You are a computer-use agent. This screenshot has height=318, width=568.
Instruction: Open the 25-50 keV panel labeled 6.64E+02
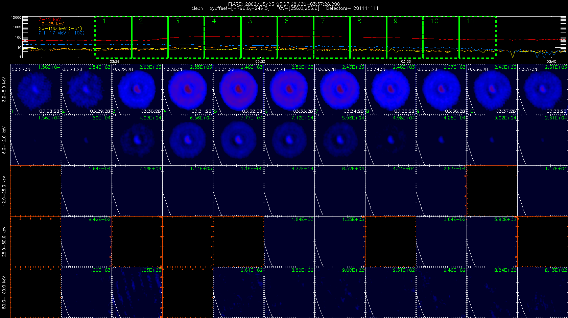(x=442, y=242)
